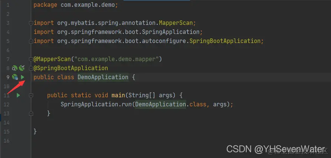
Task: Click the 'main' method name on line 11
Action: coord(118,95)
